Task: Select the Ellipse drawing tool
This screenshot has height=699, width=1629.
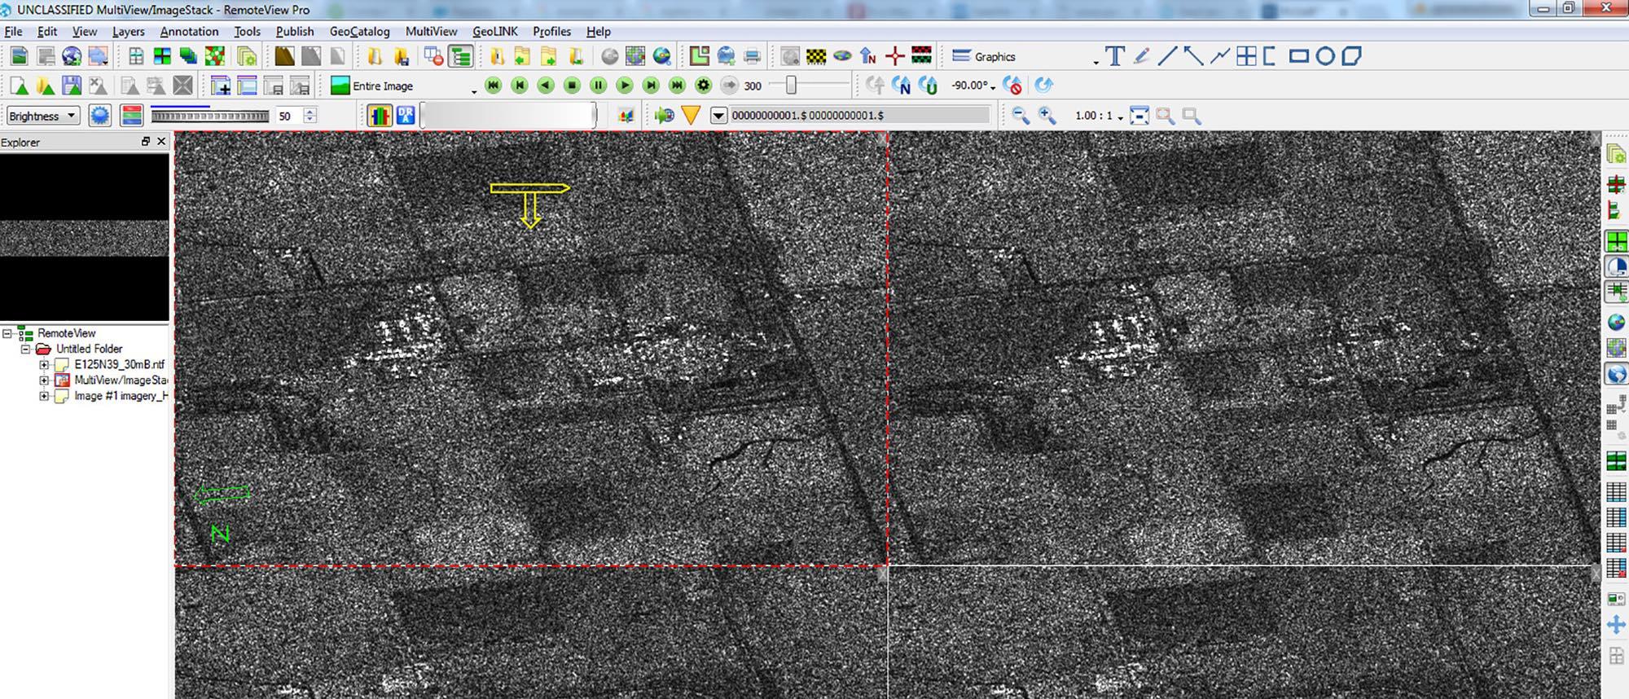Action: pyautogui.click(x=1325, y=56)
